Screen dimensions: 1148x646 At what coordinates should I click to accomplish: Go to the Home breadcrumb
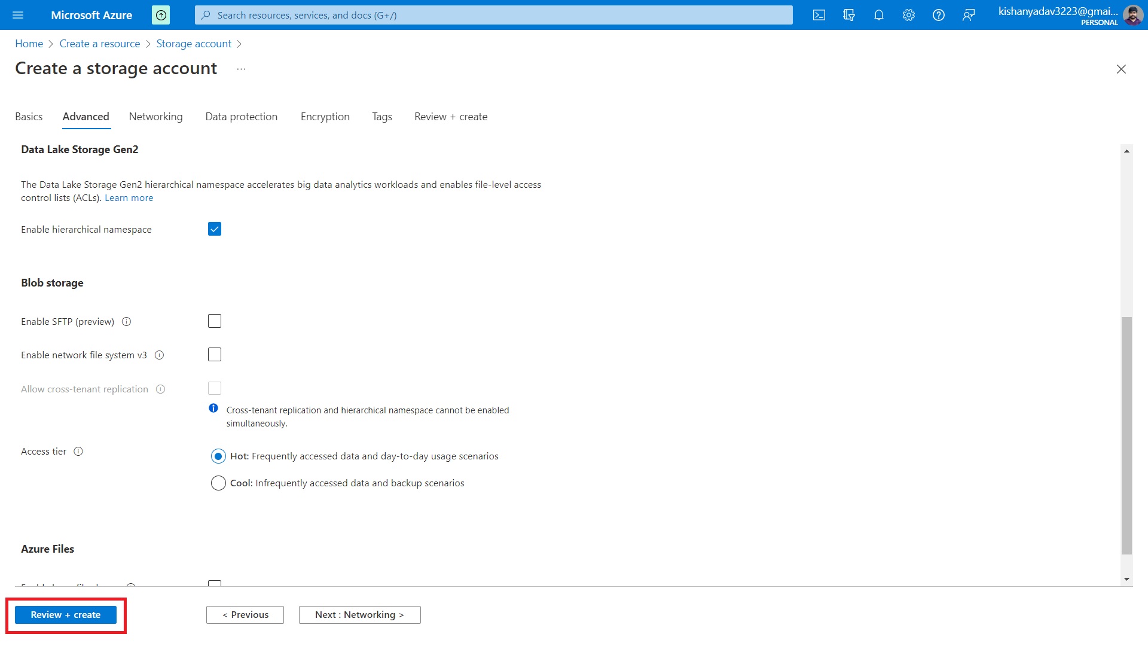[x=29, y=44]
